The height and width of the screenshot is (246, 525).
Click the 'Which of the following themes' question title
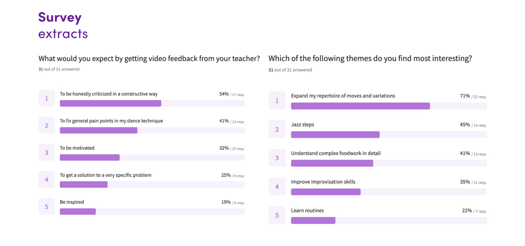[370, 58]
